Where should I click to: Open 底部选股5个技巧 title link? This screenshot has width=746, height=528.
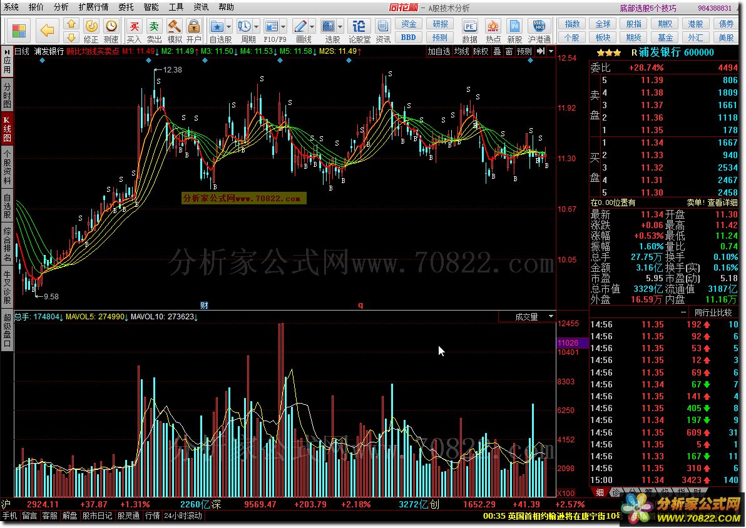[x=648, y=8]
